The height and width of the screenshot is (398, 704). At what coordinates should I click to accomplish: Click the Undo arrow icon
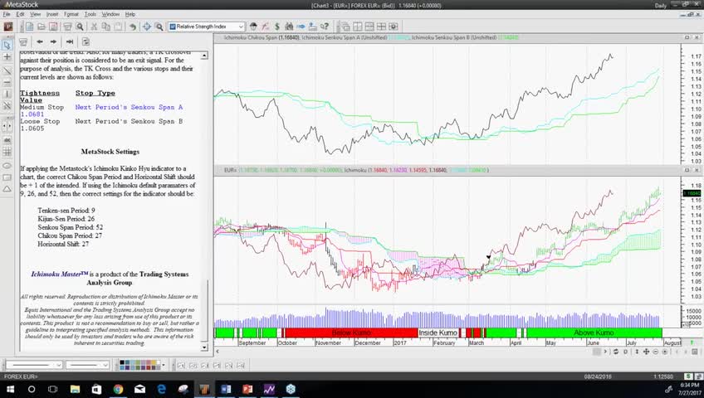point(133,27)
